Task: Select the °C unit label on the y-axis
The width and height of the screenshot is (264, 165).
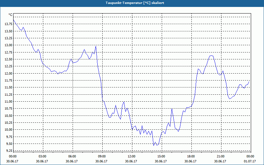Action: click(11, 15)
